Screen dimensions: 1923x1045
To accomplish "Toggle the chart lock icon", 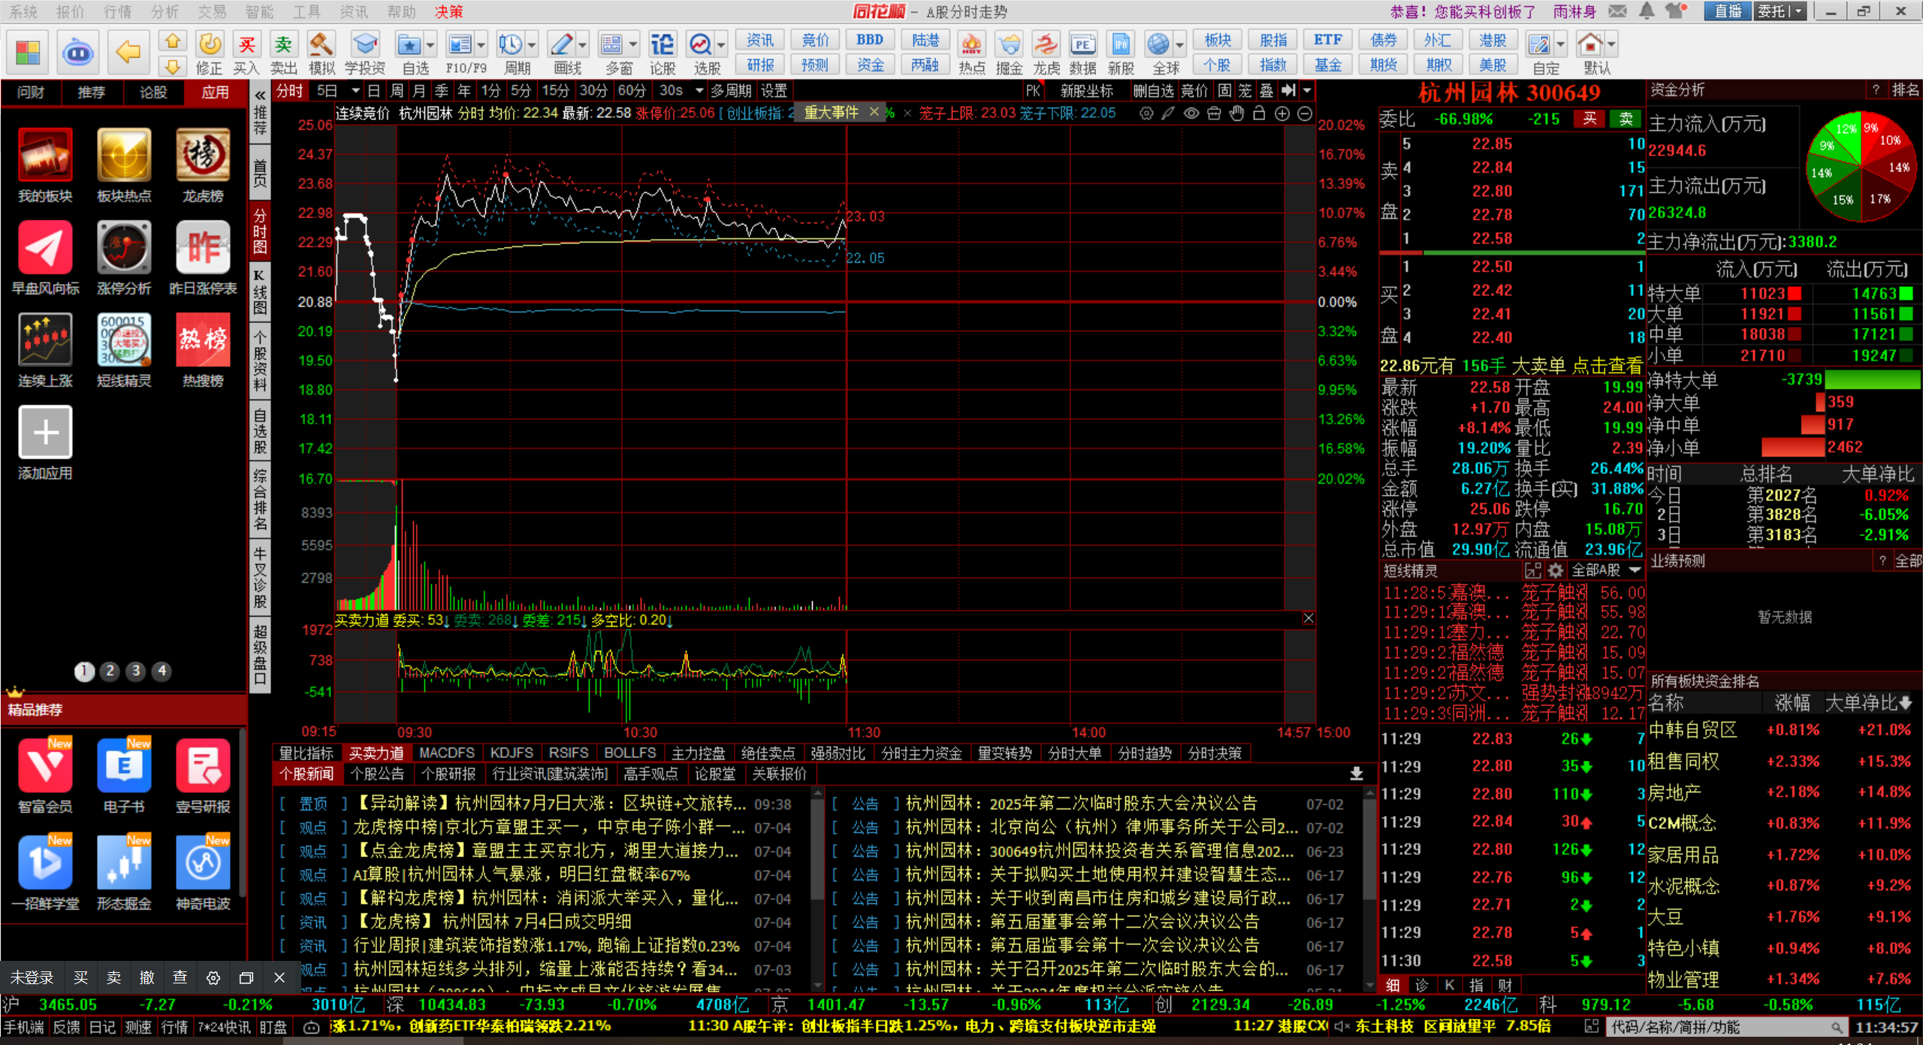I will [1260, 113].
